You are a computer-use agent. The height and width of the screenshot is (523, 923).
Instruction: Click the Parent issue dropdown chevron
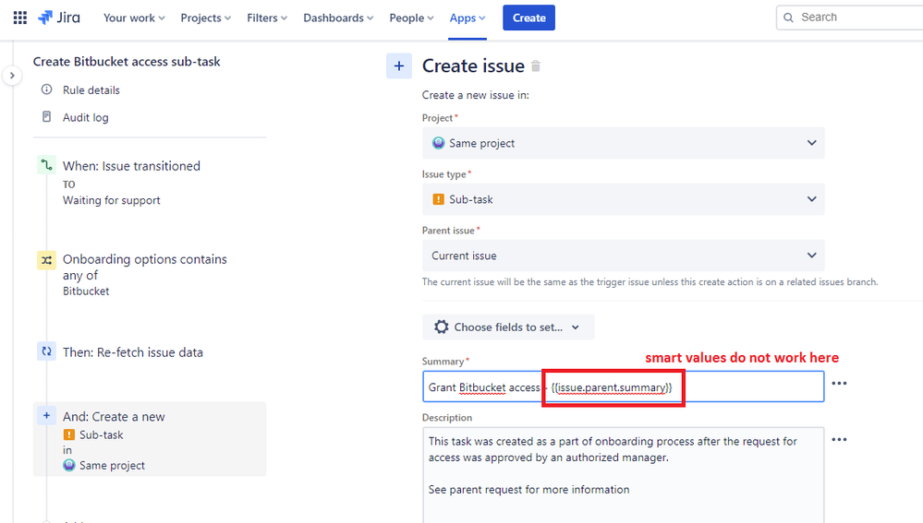pyautogui.click(x=811, y=256)
